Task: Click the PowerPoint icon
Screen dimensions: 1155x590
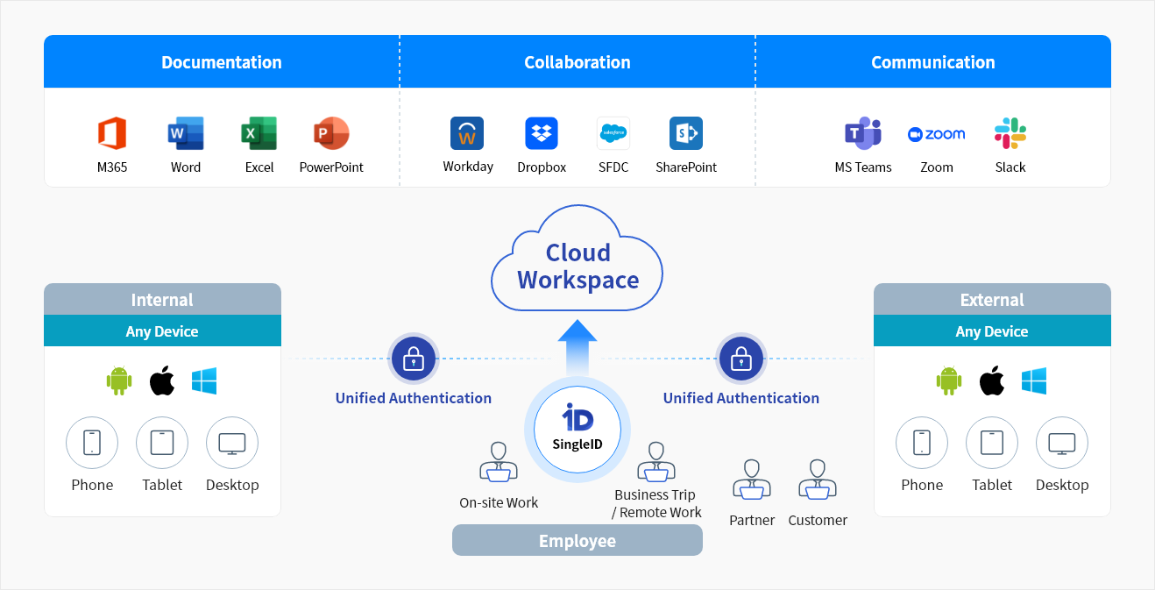Action: tap(331, 133)
